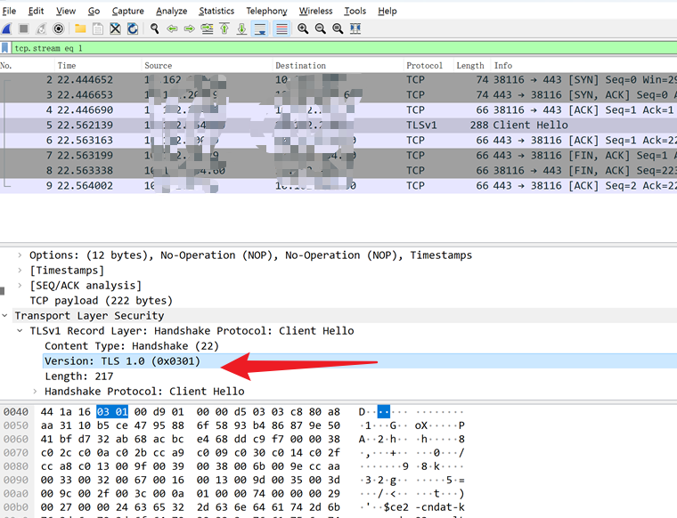Image resolution: width=677 pixels, height=518 pixels.
Task: Go to the first packet
Action: (x=224, y=28)
